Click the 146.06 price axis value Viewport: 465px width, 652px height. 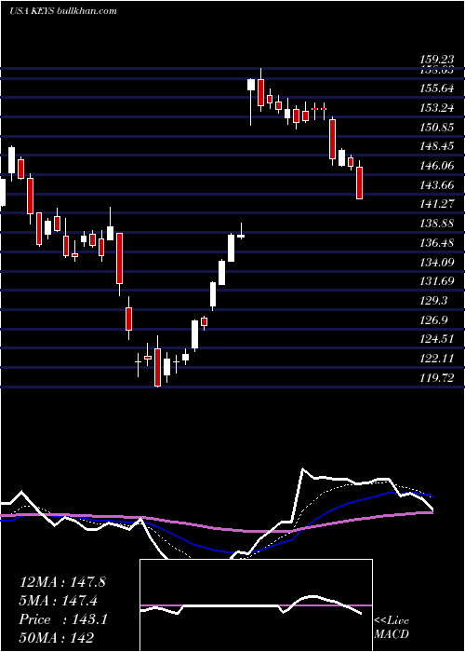tap(438, 166)
